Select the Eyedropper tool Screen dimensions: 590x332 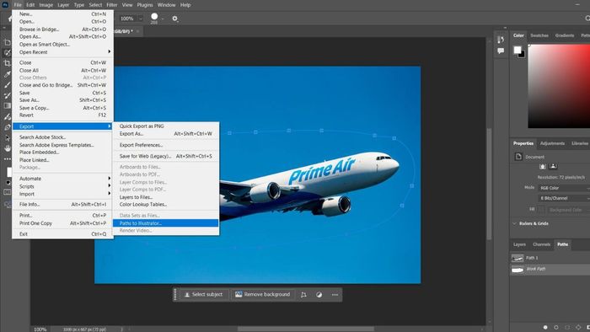click(7, 74)
